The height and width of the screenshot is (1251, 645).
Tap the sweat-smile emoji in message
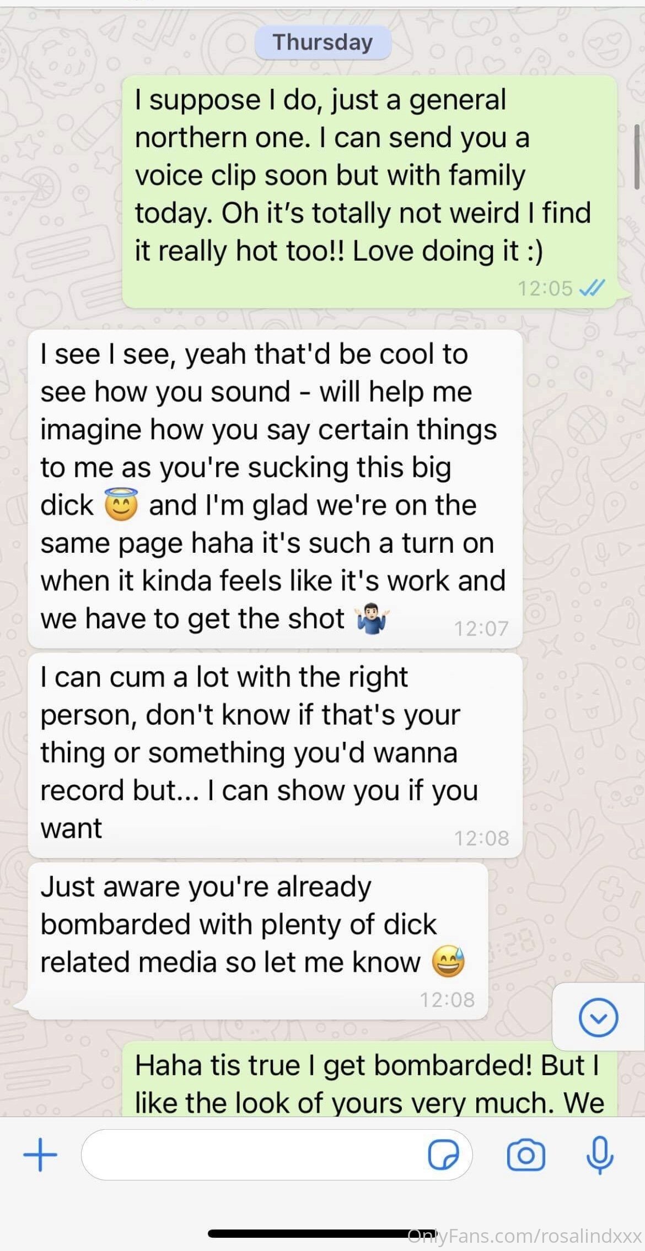click(448, 962)
